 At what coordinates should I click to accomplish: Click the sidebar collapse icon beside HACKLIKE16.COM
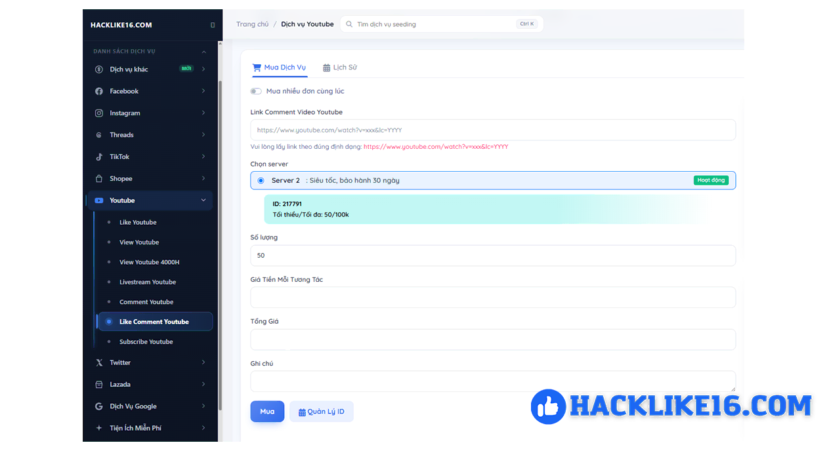[213, 25]
